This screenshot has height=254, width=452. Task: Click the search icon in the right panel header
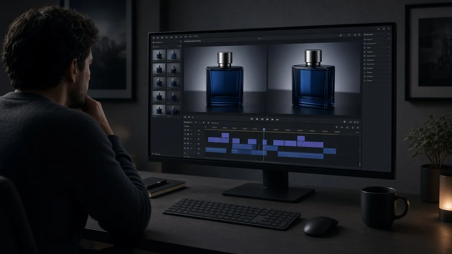[x=389, y=38]
